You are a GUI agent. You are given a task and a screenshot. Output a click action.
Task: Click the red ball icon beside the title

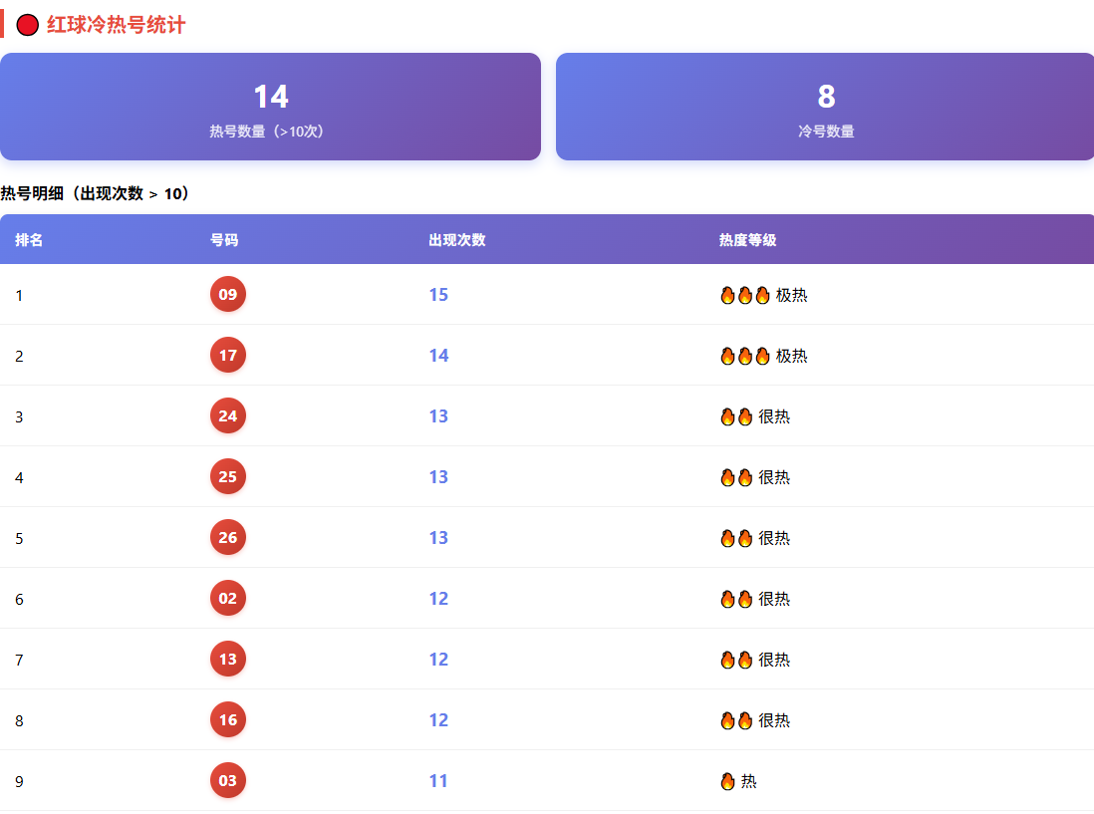[x=27, y=25]
